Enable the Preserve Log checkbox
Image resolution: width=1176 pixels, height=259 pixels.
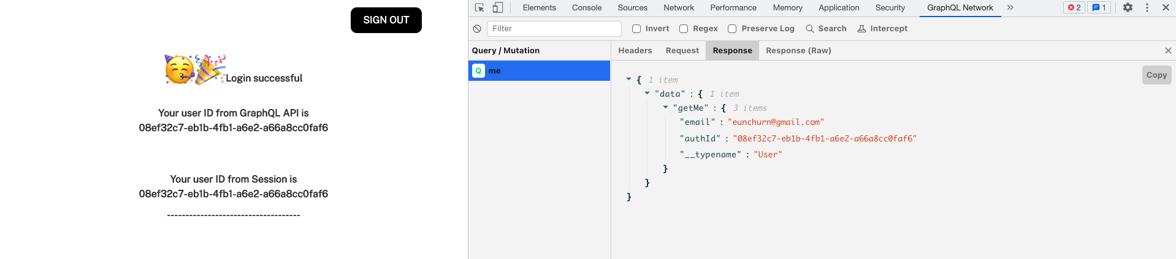[732, 29]
